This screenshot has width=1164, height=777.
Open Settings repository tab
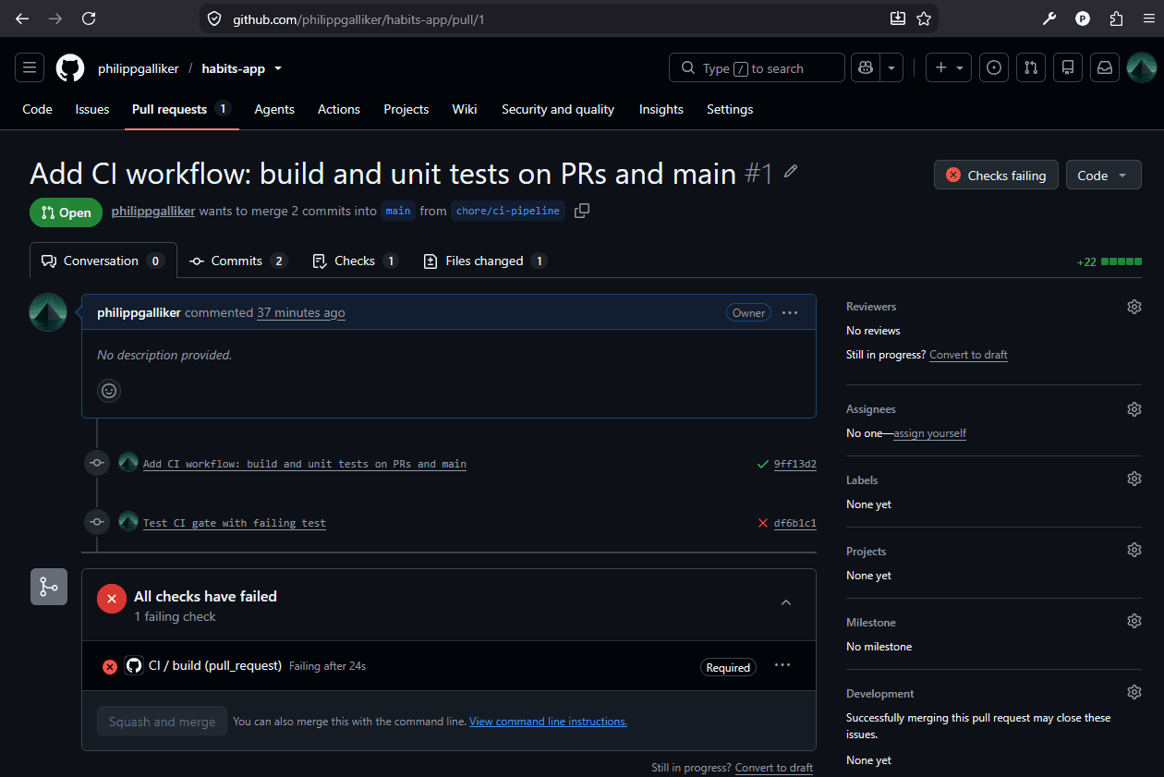[730, 109]
